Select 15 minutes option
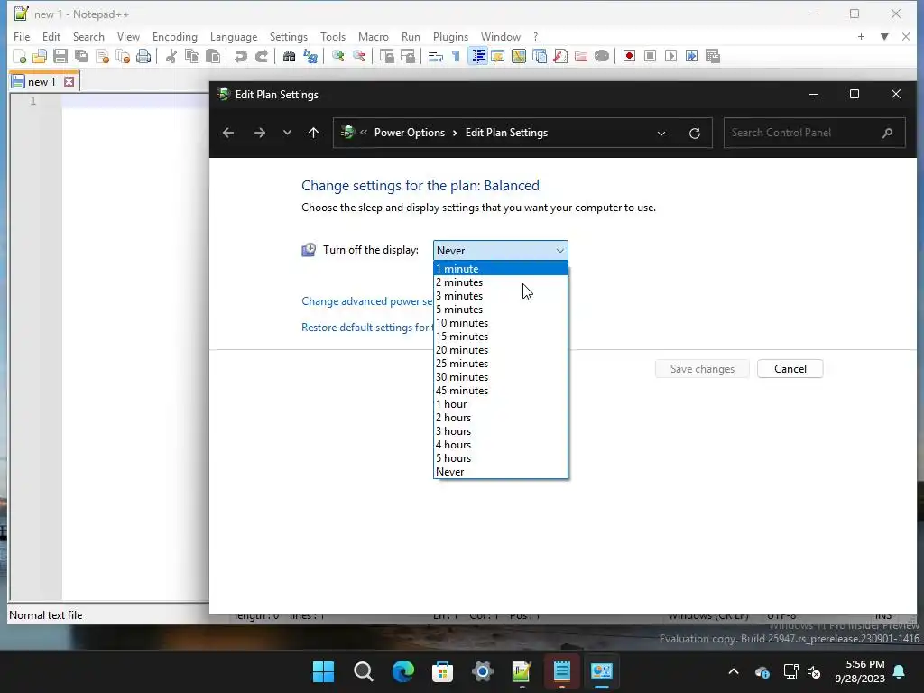924x693 pixels. click(501, 337)
